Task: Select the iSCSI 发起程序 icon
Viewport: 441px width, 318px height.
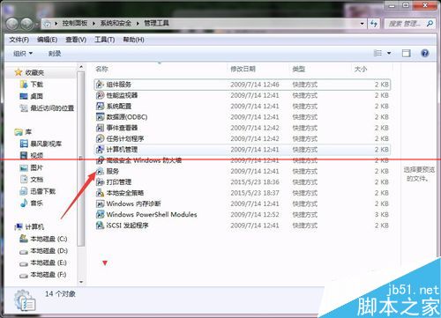Action: pos(101,226)
